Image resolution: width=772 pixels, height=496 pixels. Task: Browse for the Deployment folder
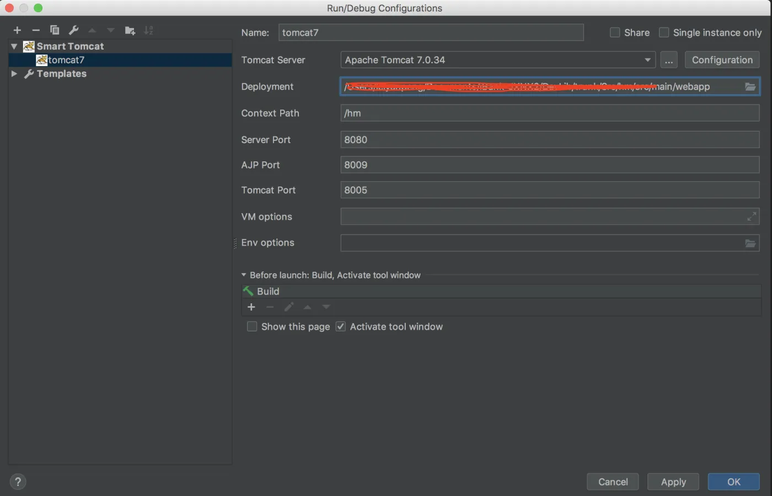coord(750,86)
